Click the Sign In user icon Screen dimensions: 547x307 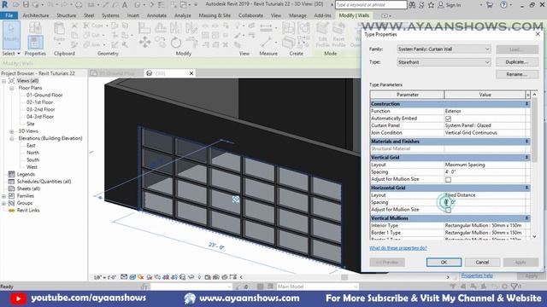pos(441,5)
